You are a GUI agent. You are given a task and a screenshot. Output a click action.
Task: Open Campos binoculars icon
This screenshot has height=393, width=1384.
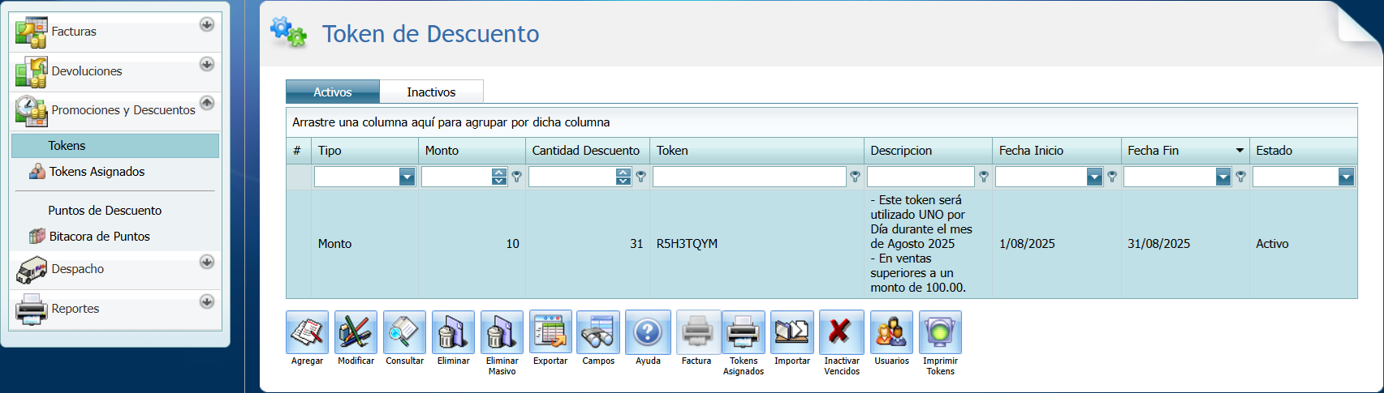click(x=598, y=332)
